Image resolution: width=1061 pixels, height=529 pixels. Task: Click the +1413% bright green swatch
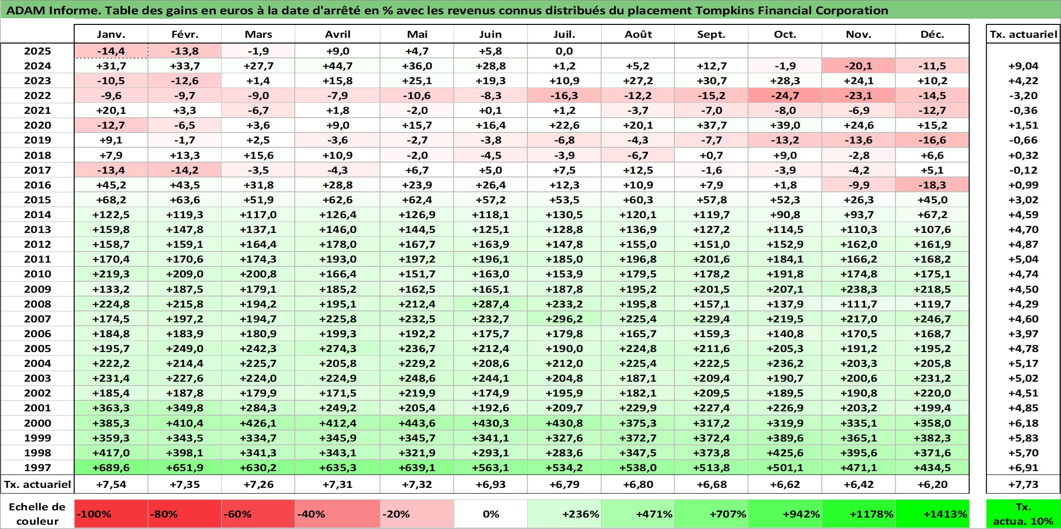point(932,514)
